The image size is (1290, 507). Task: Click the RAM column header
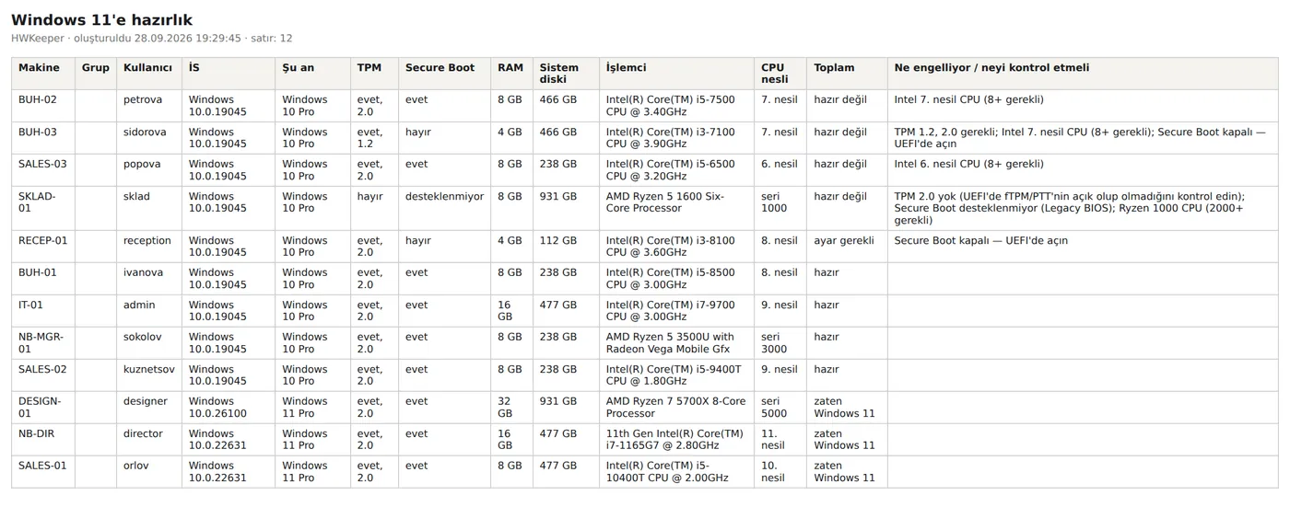click(x=512, y=74)
